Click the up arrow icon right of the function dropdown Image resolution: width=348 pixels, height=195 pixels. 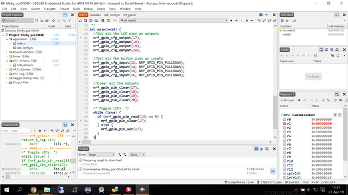coord(231,21)
